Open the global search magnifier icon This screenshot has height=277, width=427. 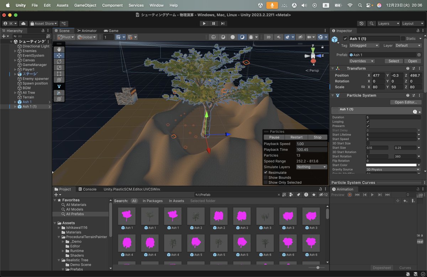coord(371,23)
